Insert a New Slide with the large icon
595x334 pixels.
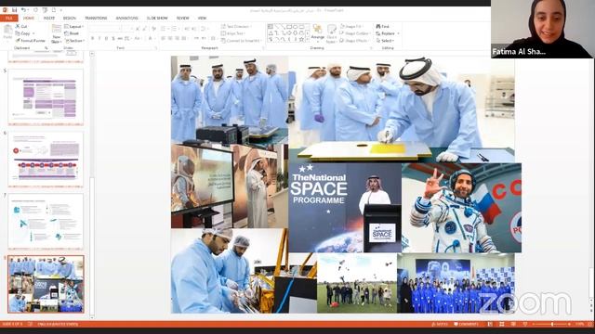tap(56, 29)
